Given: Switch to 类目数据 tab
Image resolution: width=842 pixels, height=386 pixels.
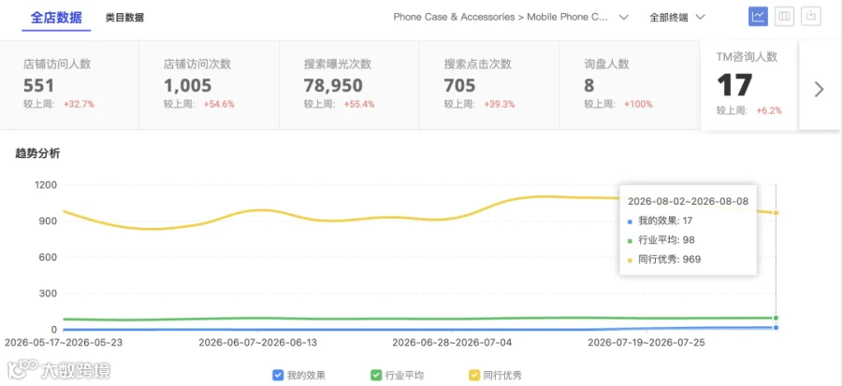Looking at the screenshot, I should click(x=124, y=18).
